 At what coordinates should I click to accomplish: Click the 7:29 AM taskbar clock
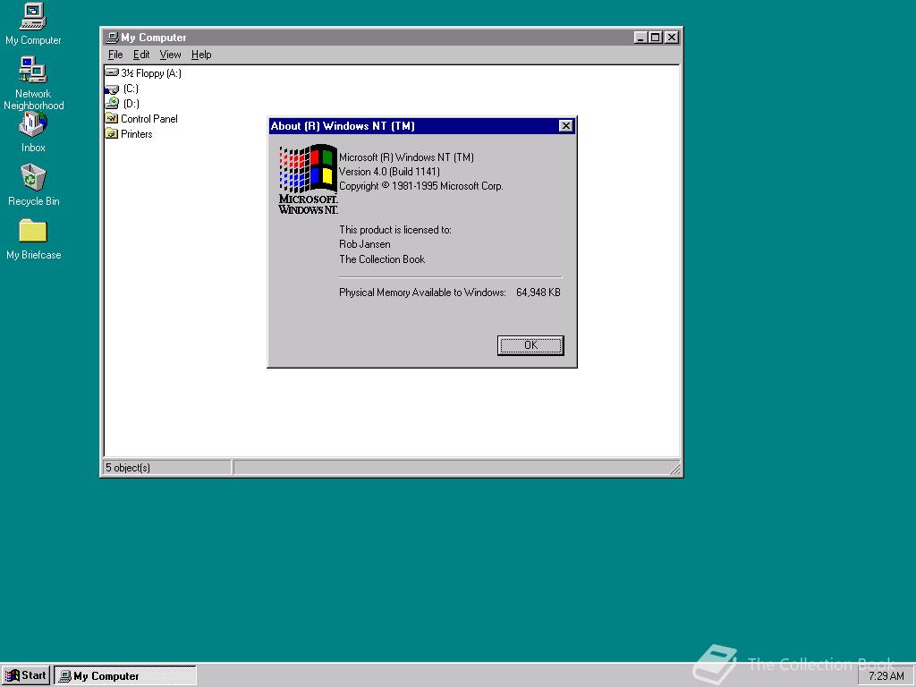click(x=886, y=676)
